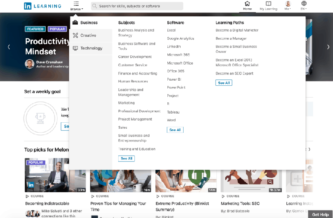The height and width of the screenshot is (218, 333).
Task: Open Finance and Accounting subject
Action: (138, 74)
